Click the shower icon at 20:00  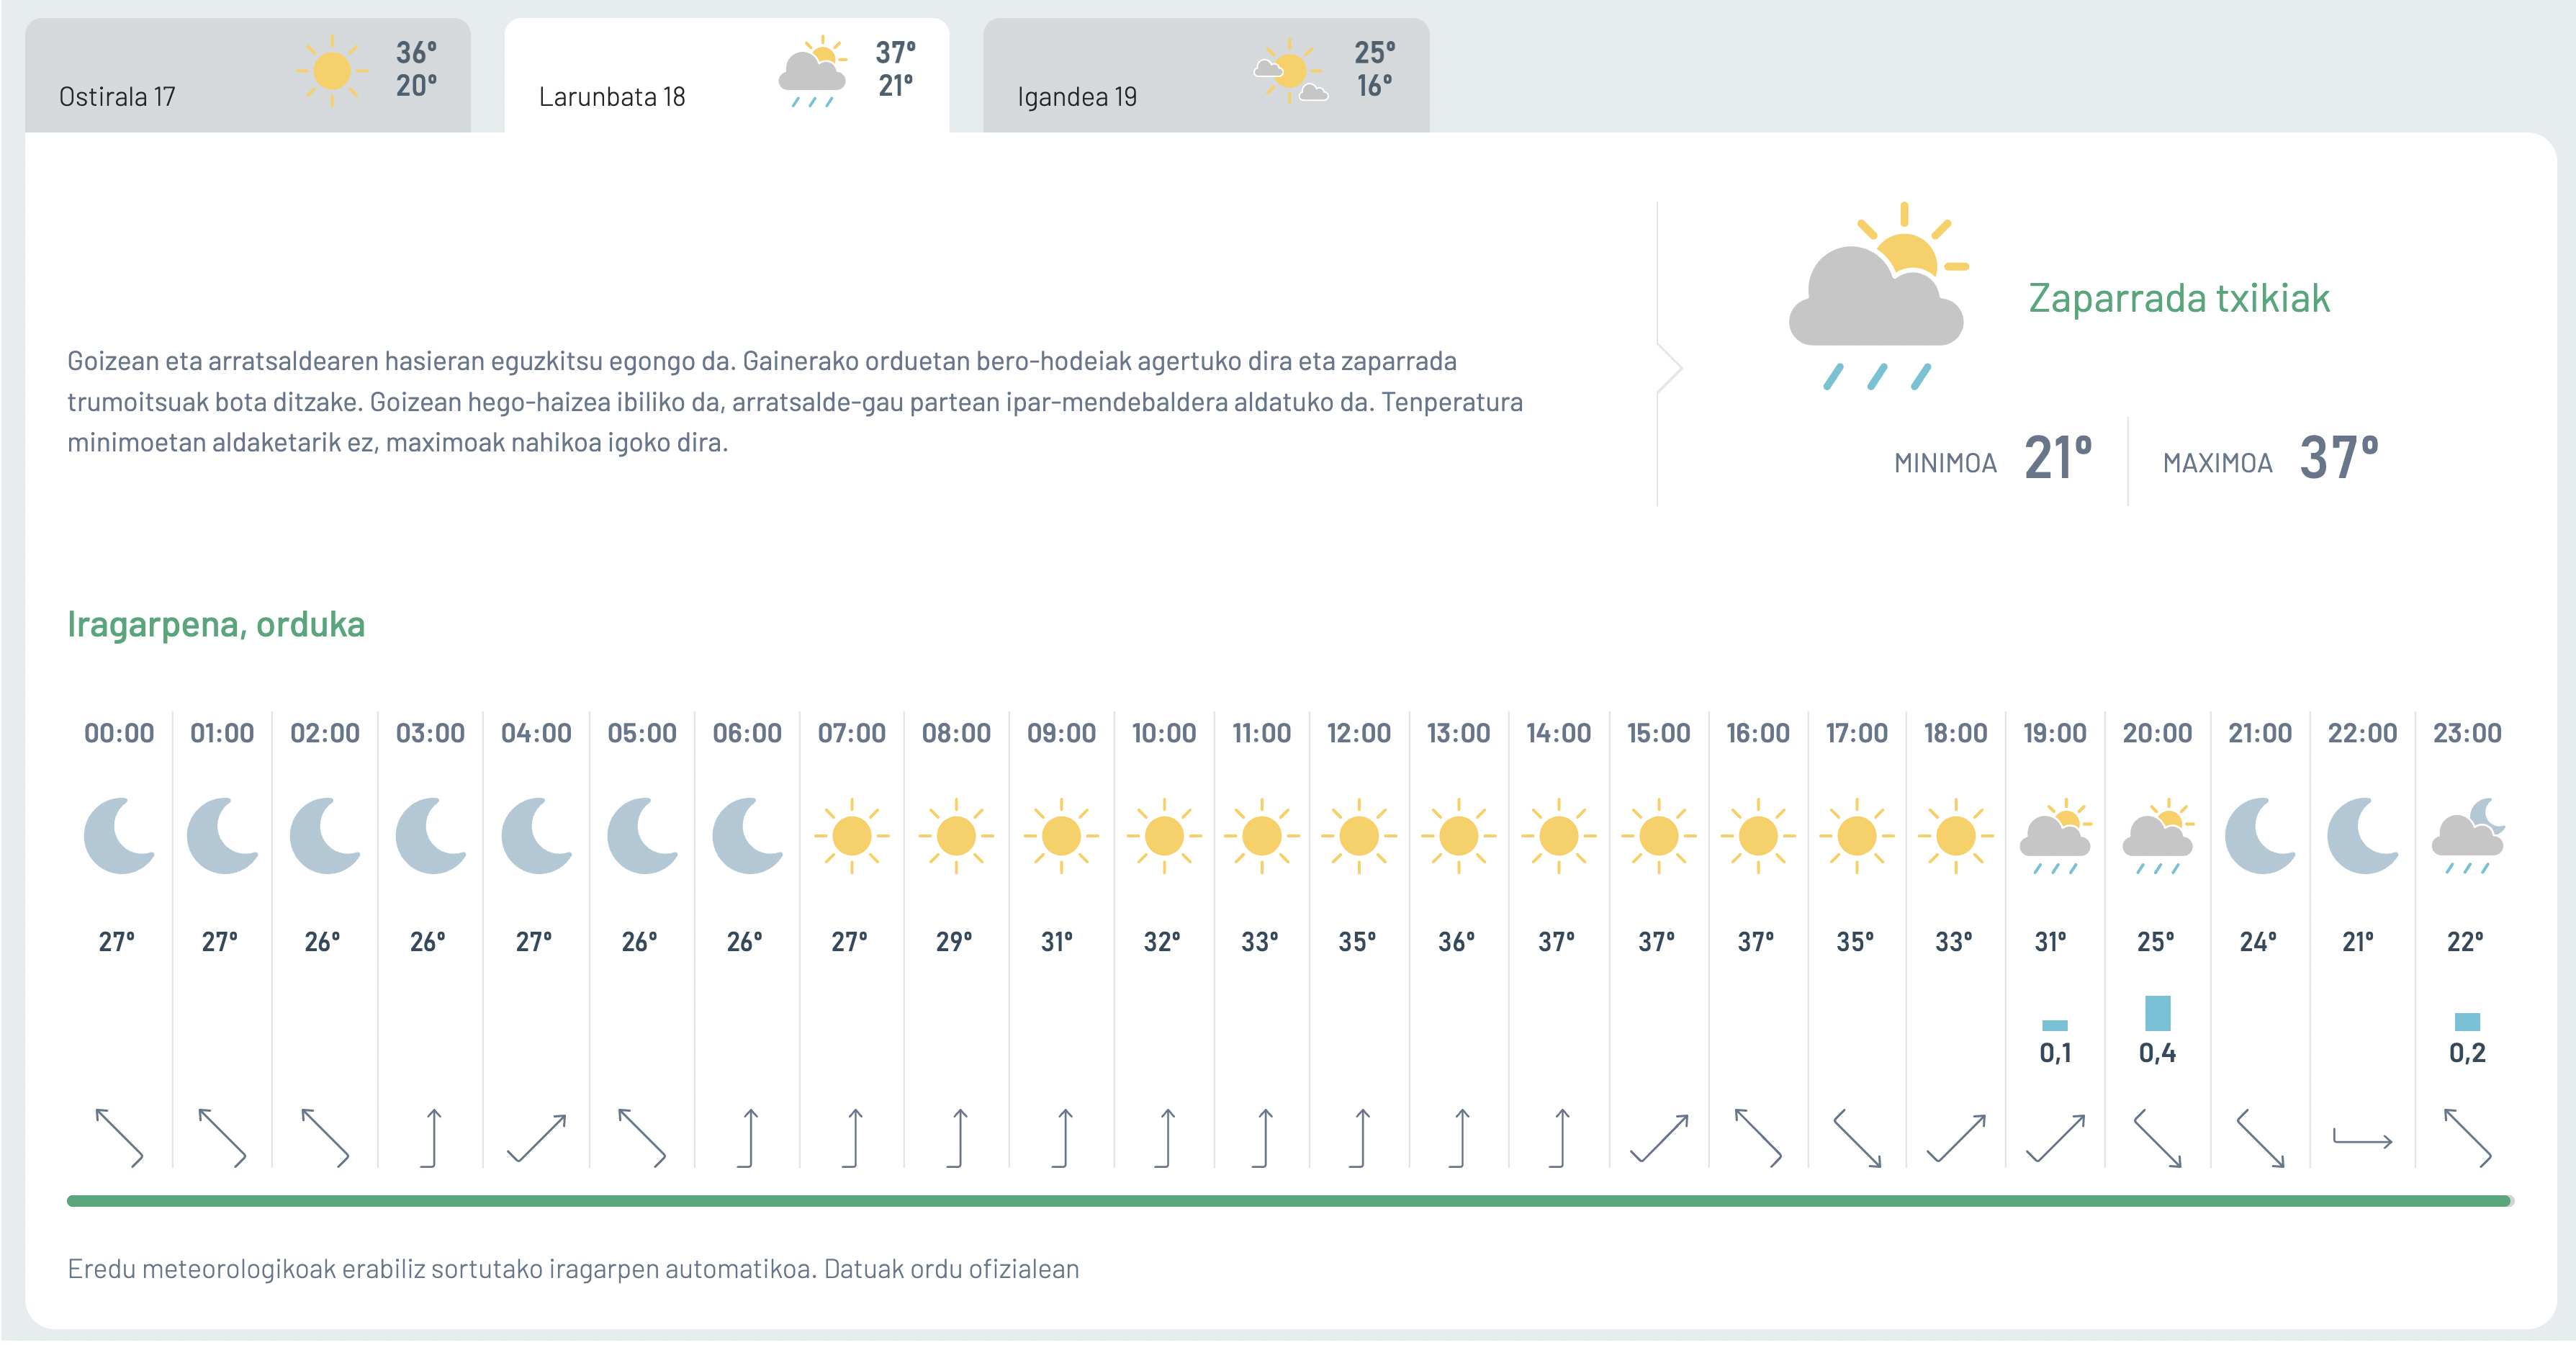tap(2158, 837)
